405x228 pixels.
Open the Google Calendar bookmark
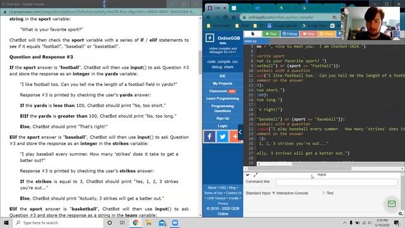pyautogui.click(x=283, y=26)
